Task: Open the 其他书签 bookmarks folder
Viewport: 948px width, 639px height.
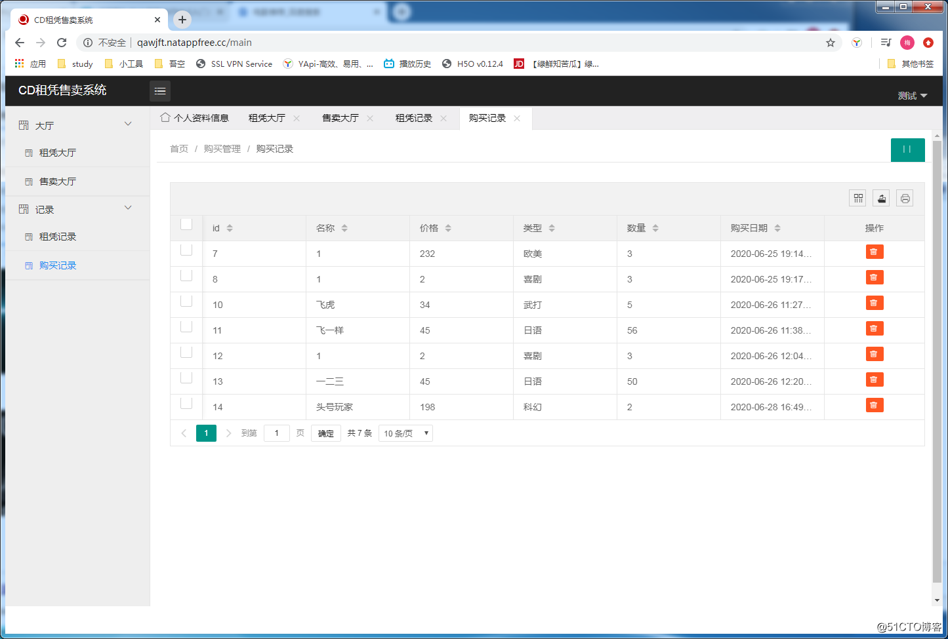Action: [x=910, y=64]
